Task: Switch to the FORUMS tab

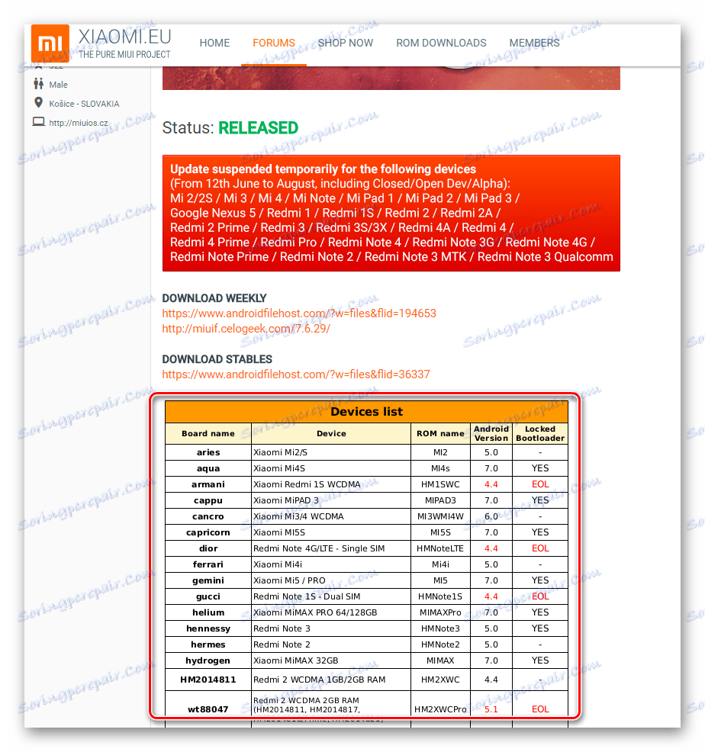Action: 274,43
